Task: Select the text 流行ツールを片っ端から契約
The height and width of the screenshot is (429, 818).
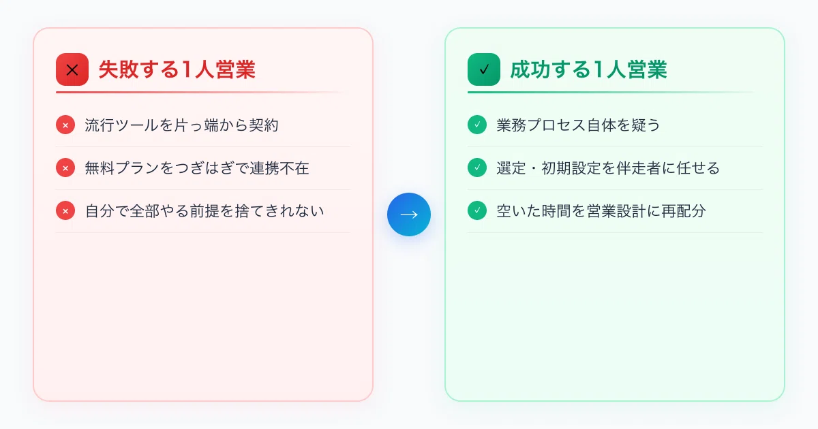Action: (x=181, y=125)
